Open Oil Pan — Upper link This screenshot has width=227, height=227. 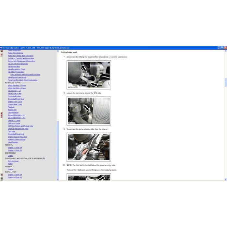(x=14, y=123)
